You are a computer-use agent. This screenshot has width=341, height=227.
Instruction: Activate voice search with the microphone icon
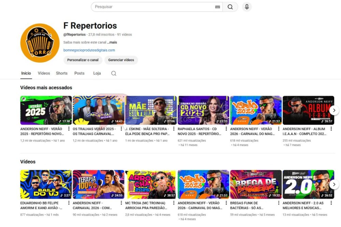coord(247,6)
